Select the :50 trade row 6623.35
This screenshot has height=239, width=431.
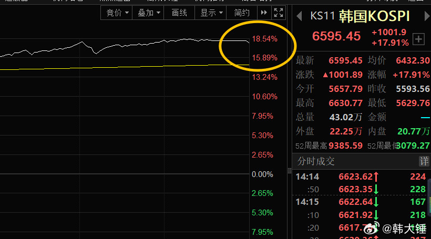362,189
